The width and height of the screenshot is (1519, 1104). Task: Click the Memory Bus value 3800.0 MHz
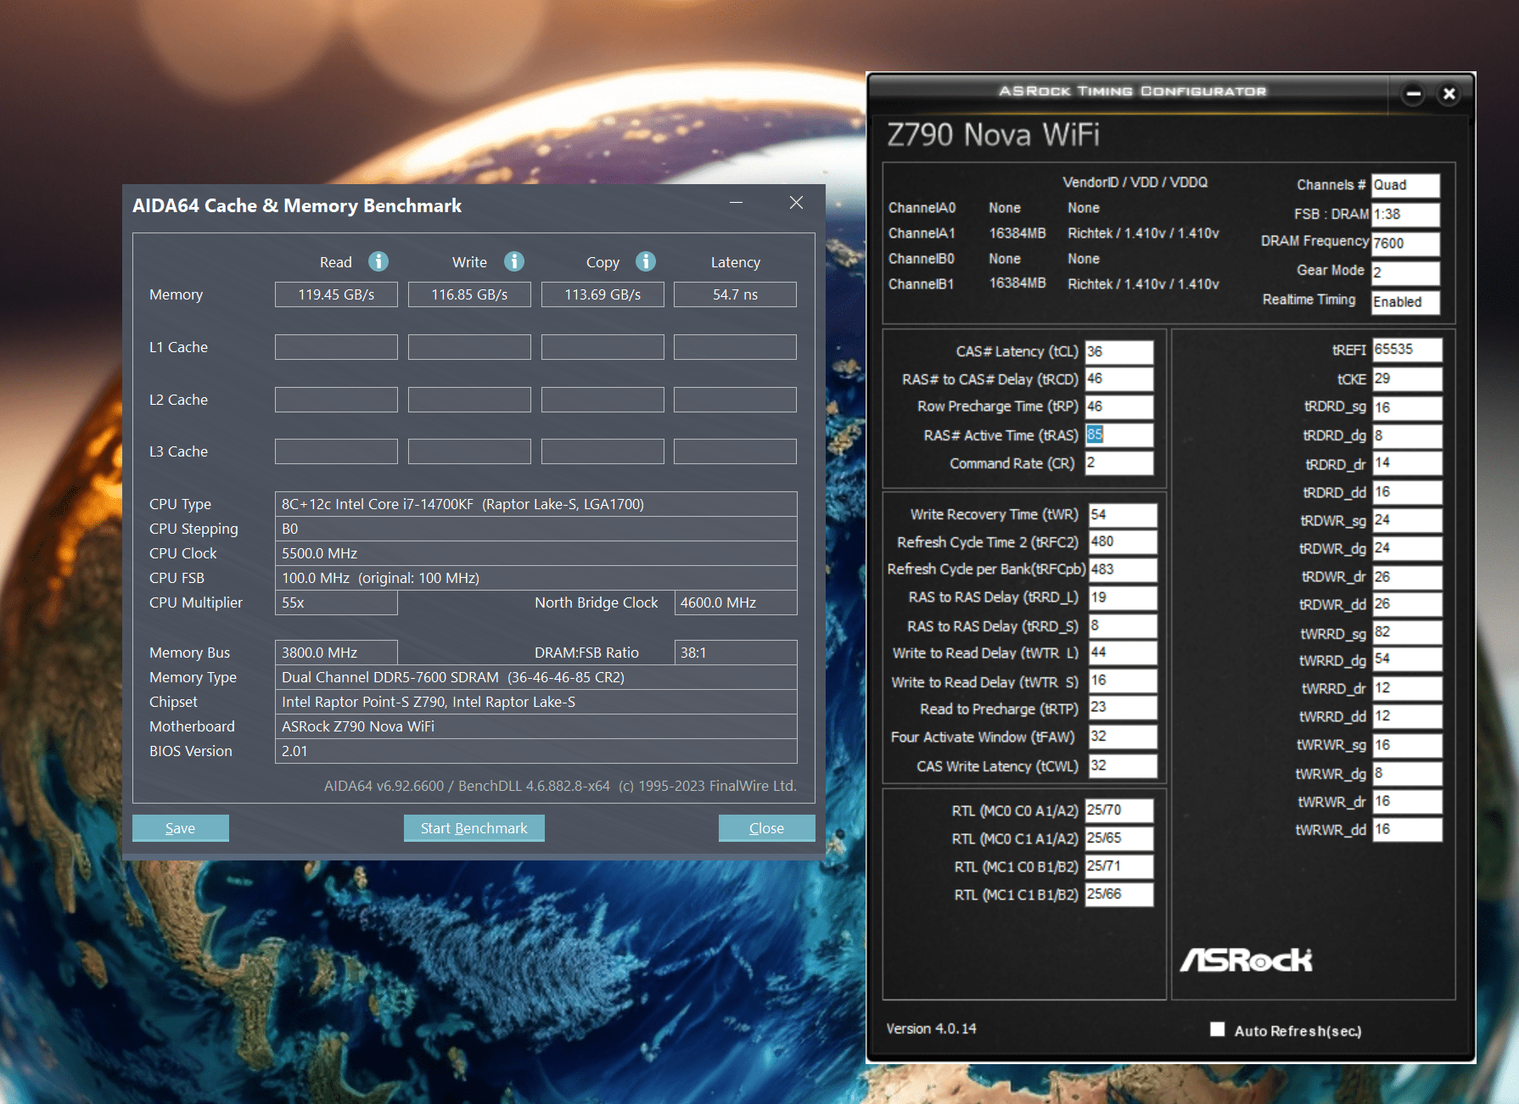pyautogui.click(x=336, y=653)
